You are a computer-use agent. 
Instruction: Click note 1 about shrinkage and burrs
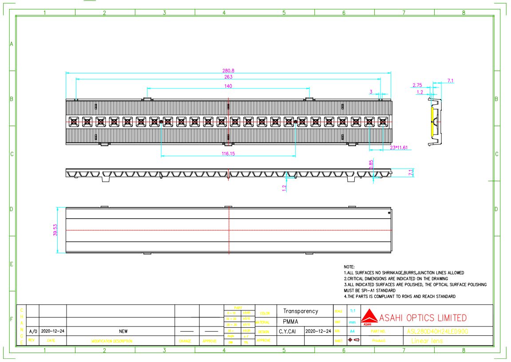pyautogui.click(x=404, y=273)
